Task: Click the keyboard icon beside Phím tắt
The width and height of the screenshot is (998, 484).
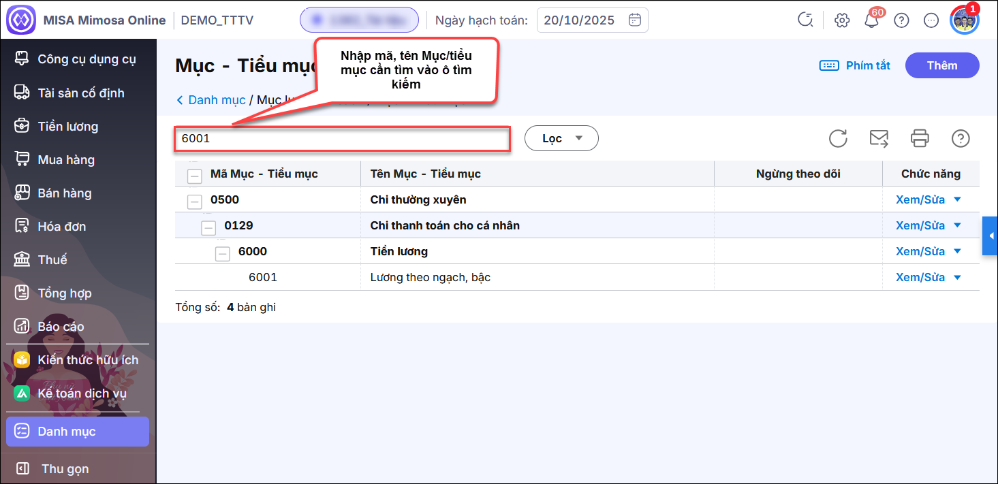Action: (829, 65)
